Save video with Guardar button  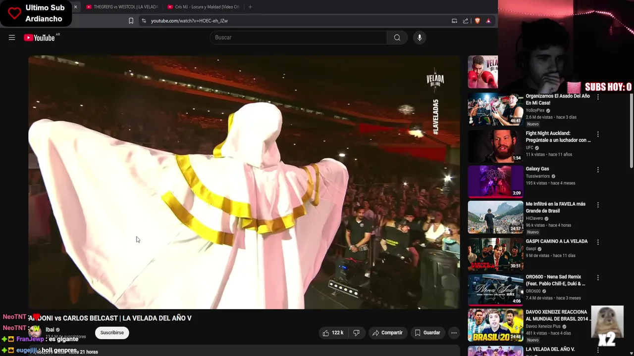427,333
